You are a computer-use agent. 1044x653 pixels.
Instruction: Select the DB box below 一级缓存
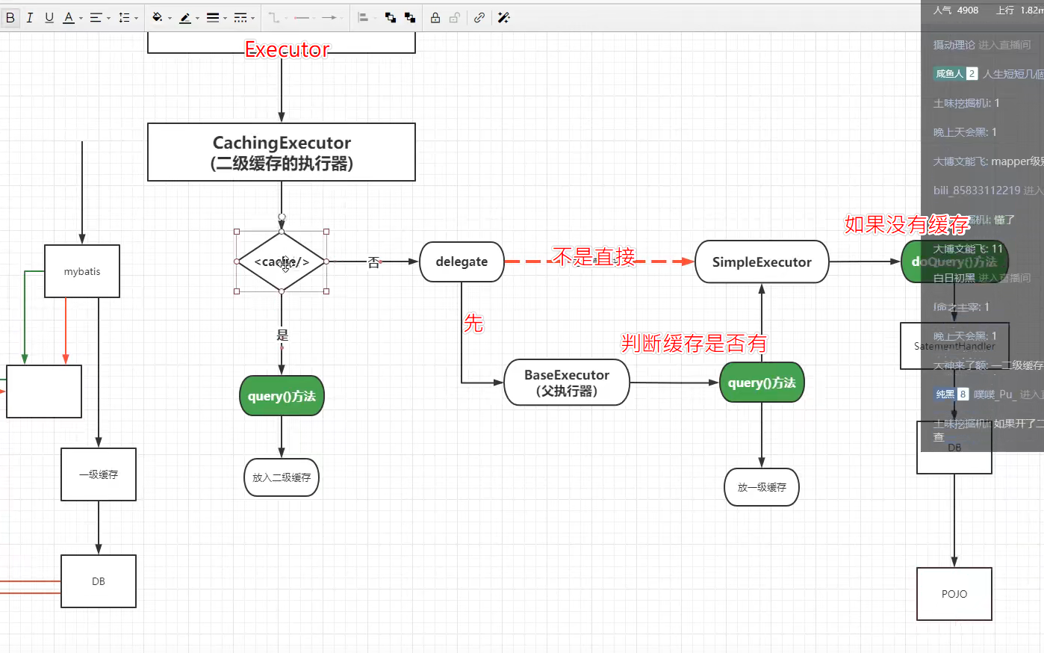pyautogui.click(x=99, y=581)
